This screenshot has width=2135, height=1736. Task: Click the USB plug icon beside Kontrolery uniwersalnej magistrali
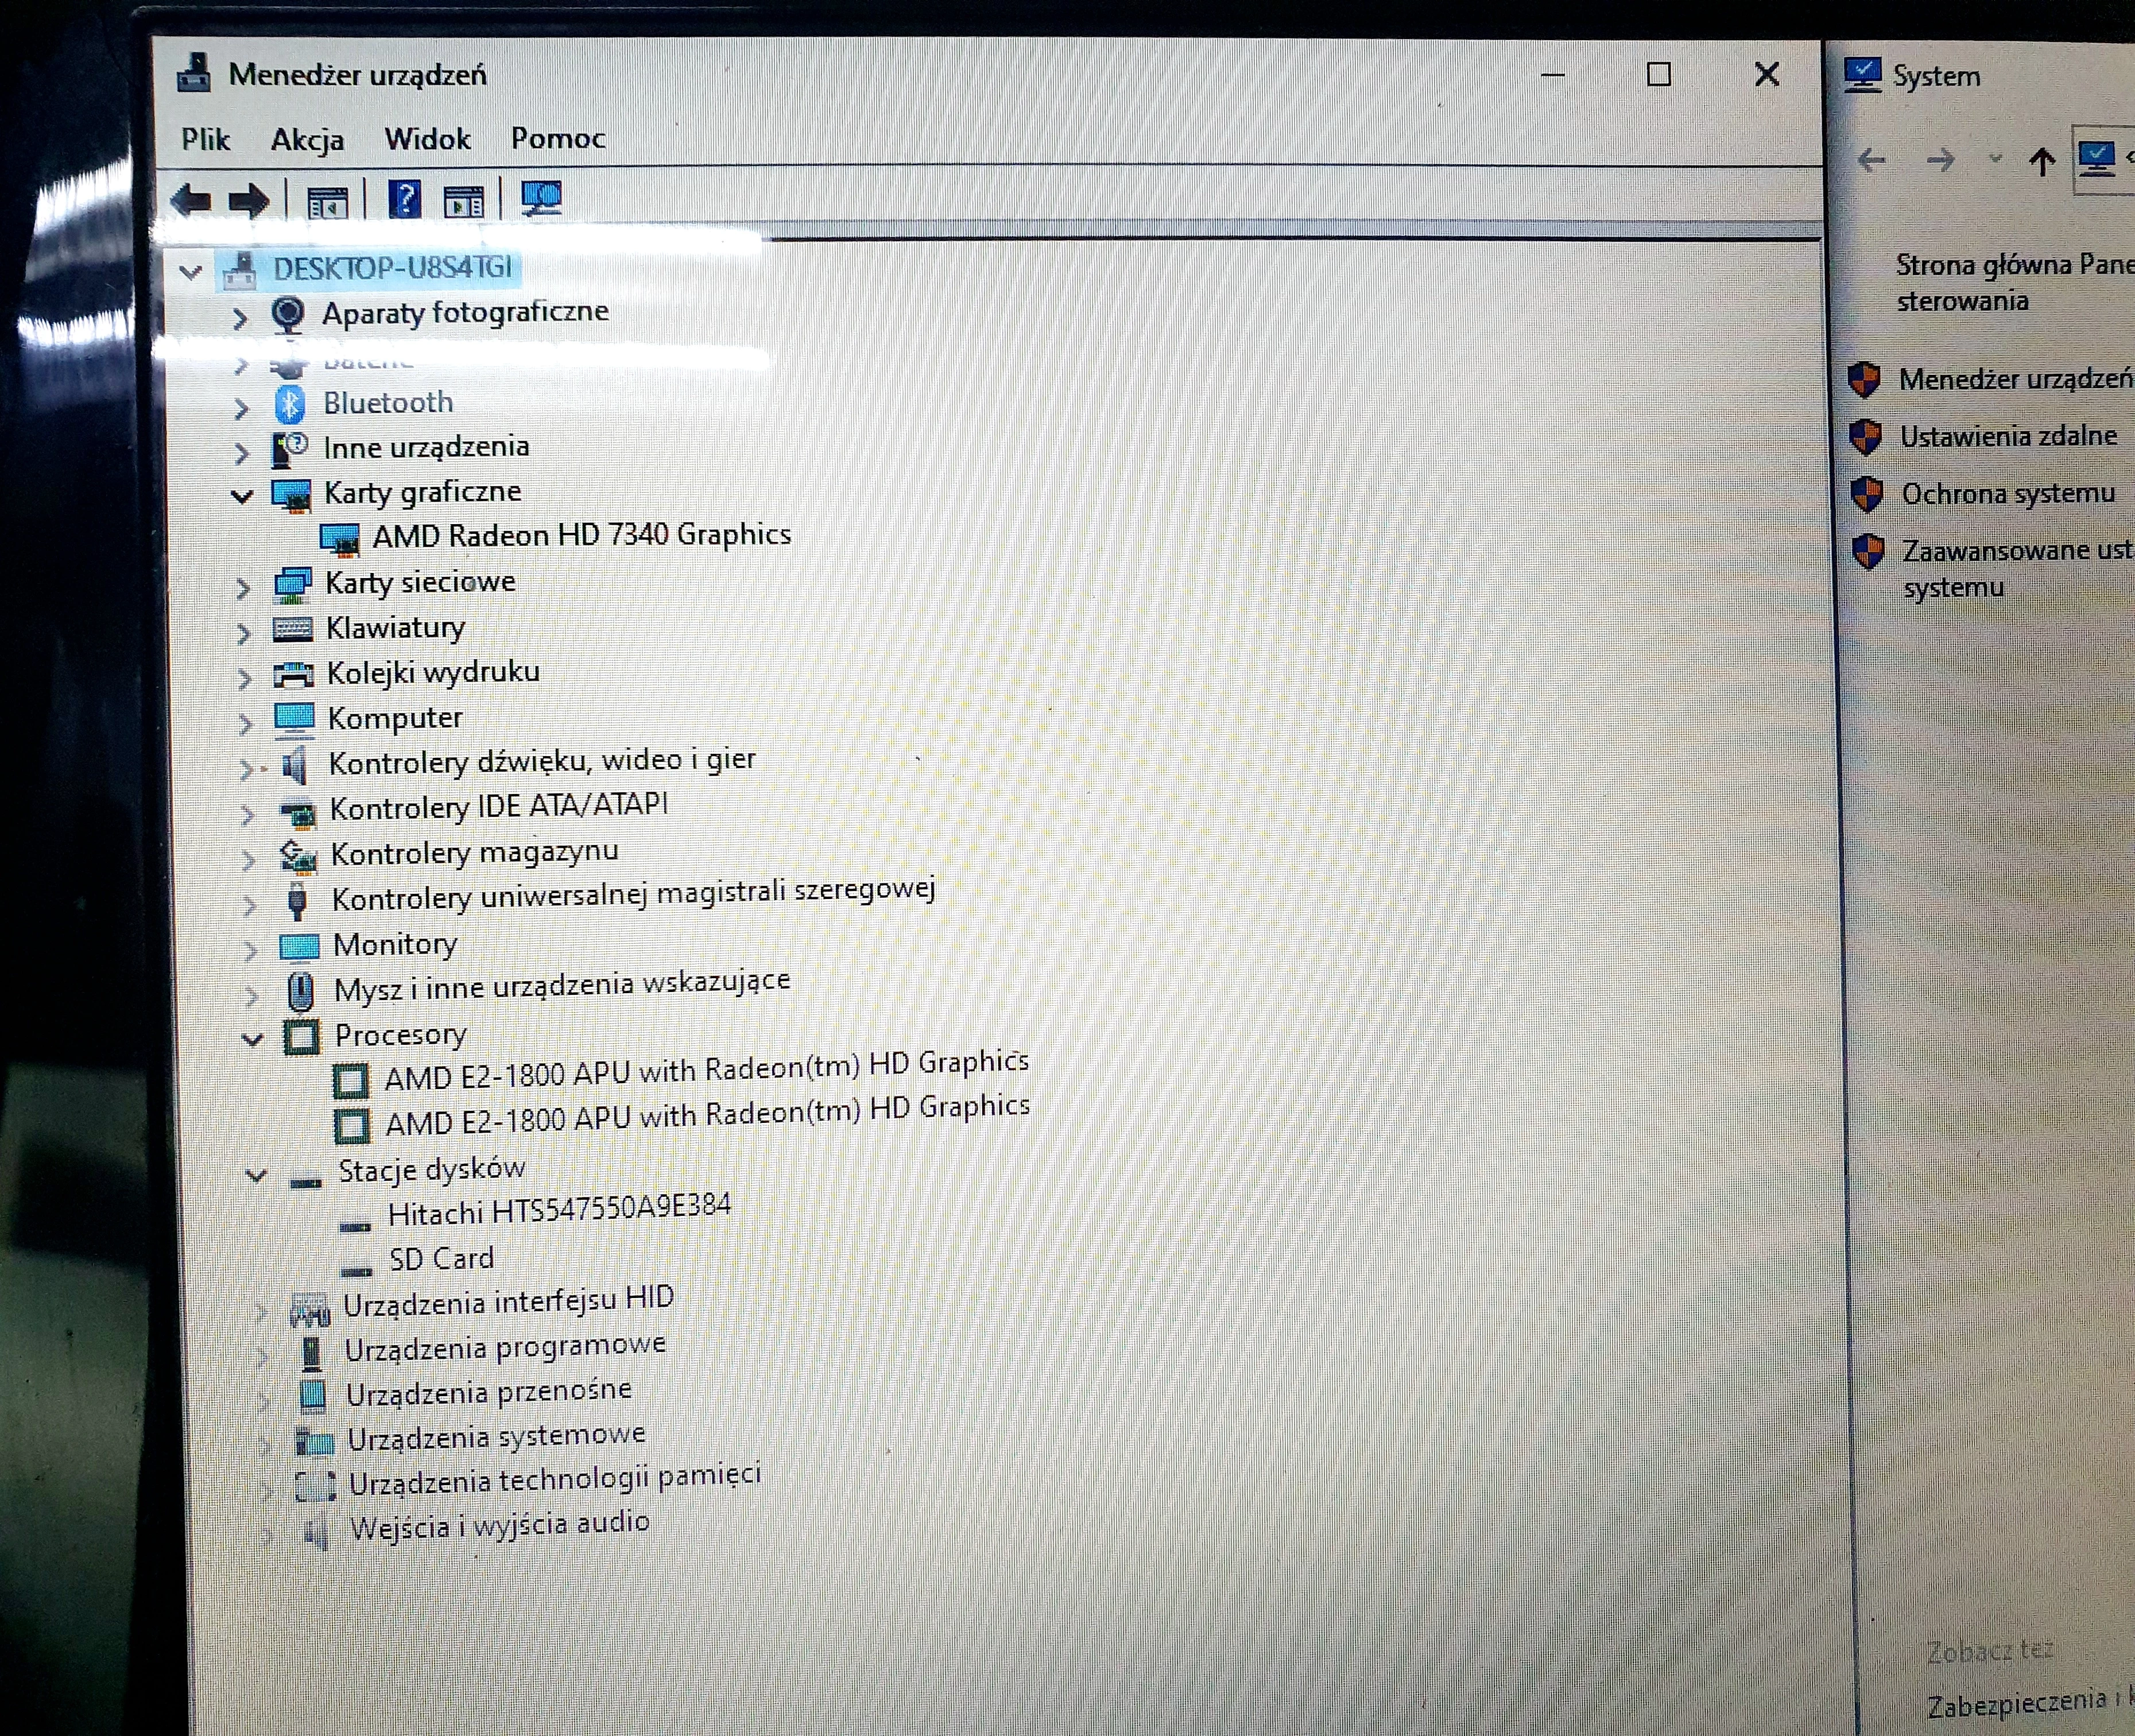click(297, 900)
